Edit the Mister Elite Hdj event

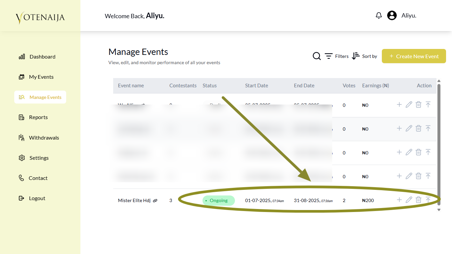409,200
